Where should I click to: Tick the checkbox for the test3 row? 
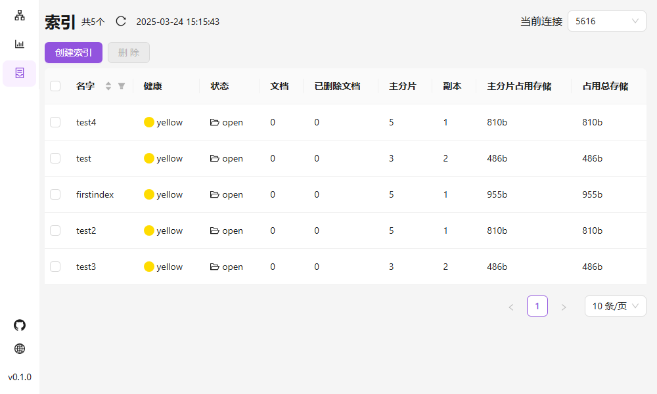click(55, 267)
